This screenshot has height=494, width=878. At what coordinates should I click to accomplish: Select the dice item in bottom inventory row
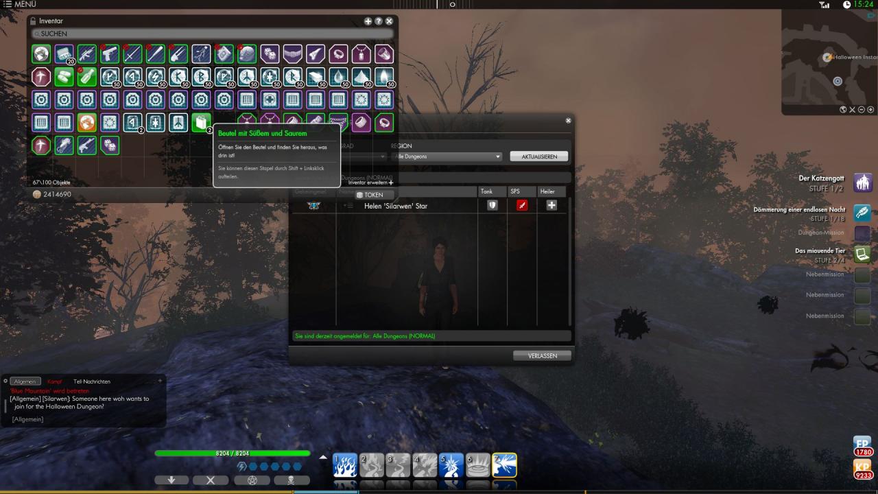click(x=110, y=145)
